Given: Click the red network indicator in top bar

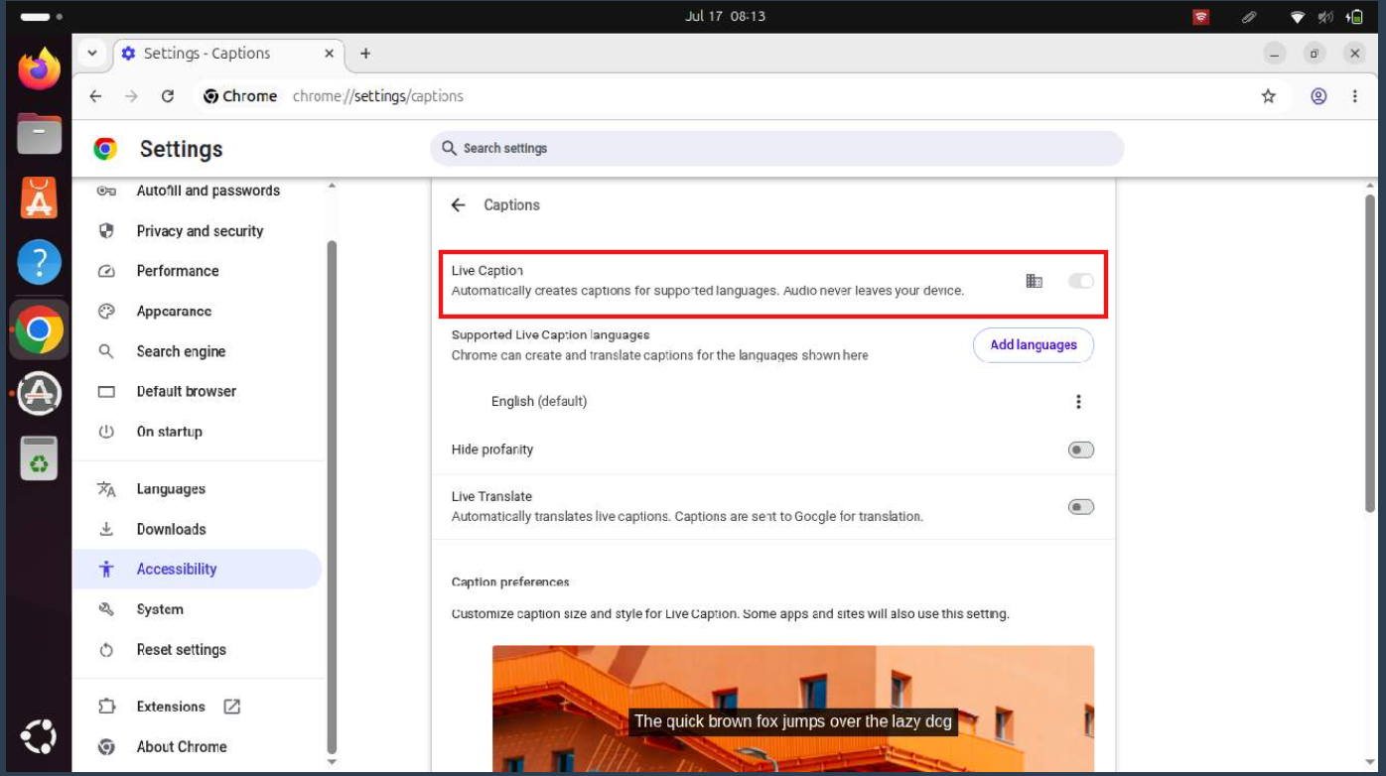Looking at the screenshot, I should coord(1201,17).
